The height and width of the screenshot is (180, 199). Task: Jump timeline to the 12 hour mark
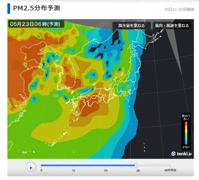pyautogui.click(x=74, y=170)
